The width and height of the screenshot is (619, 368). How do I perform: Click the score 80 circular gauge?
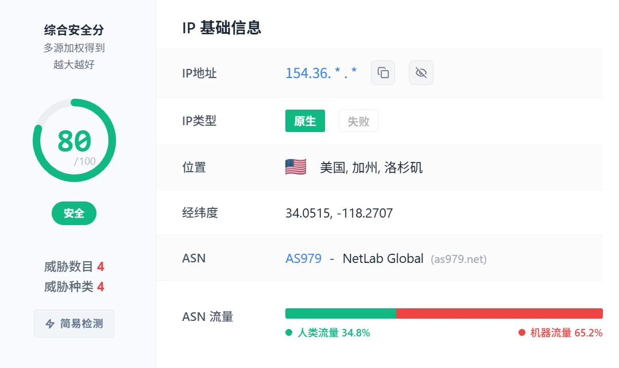(x=74, y=141)
